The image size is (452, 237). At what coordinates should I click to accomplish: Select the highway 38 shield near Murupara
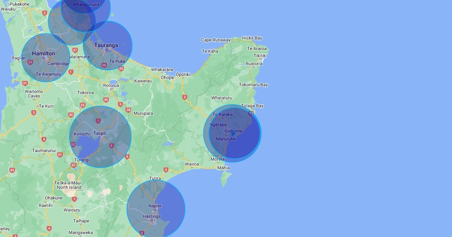pyautogui.click(x=128, y=110)
